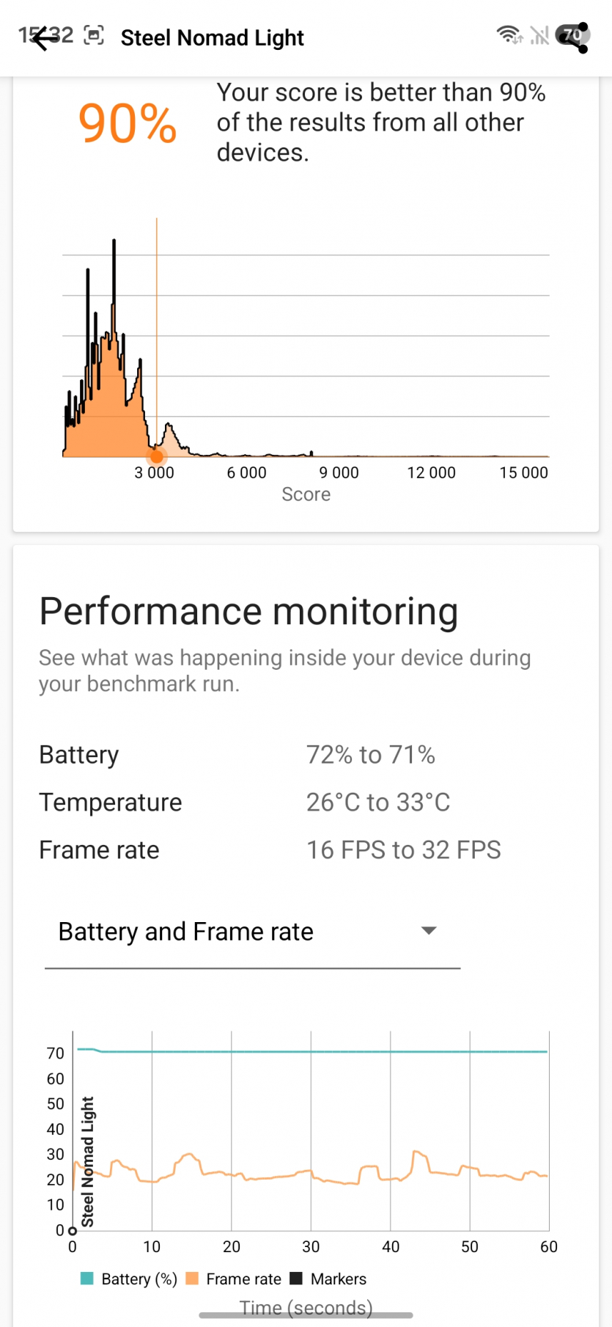The image size is (612, 1327).
Task: Tap the teal Battery color swatch in the legend
Action: pos(87,1279)
